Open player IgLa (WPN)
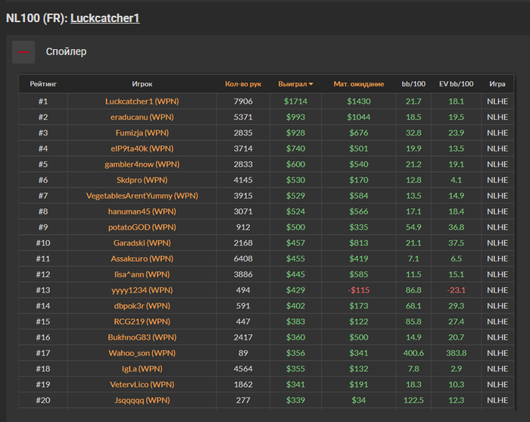 [x=142, y=368]
